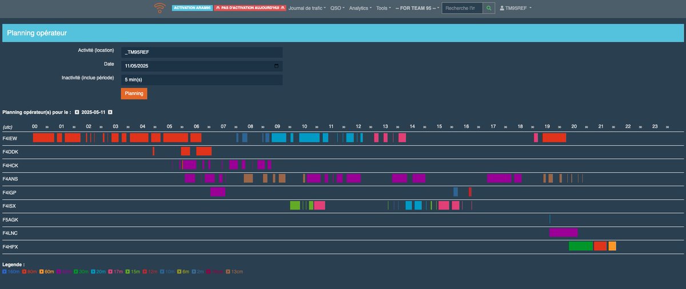
Task: Click the 13cm legend entry
Action: coord(234,272)
